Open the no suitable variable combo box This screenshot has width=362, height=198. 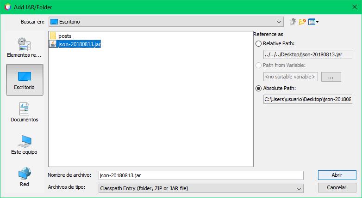pos(290,77)
